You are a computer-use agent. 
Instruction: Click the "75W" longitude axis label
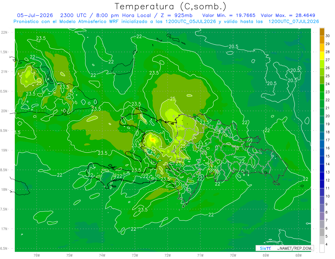point(70,255)
